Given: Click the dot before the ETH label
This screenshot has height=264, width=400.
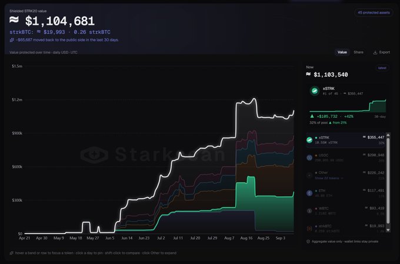Looking at the screenshot, I should 316,191.
